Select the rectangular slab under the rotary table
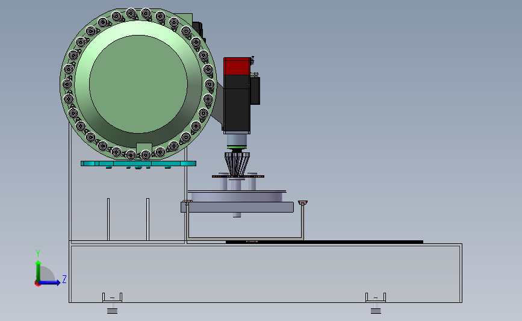522x321 pixels. 237,207
